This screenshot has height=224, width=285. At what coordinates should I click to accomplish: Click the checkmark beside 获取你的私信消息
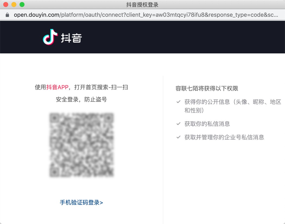pyautogui.click(x=179, y=124)
